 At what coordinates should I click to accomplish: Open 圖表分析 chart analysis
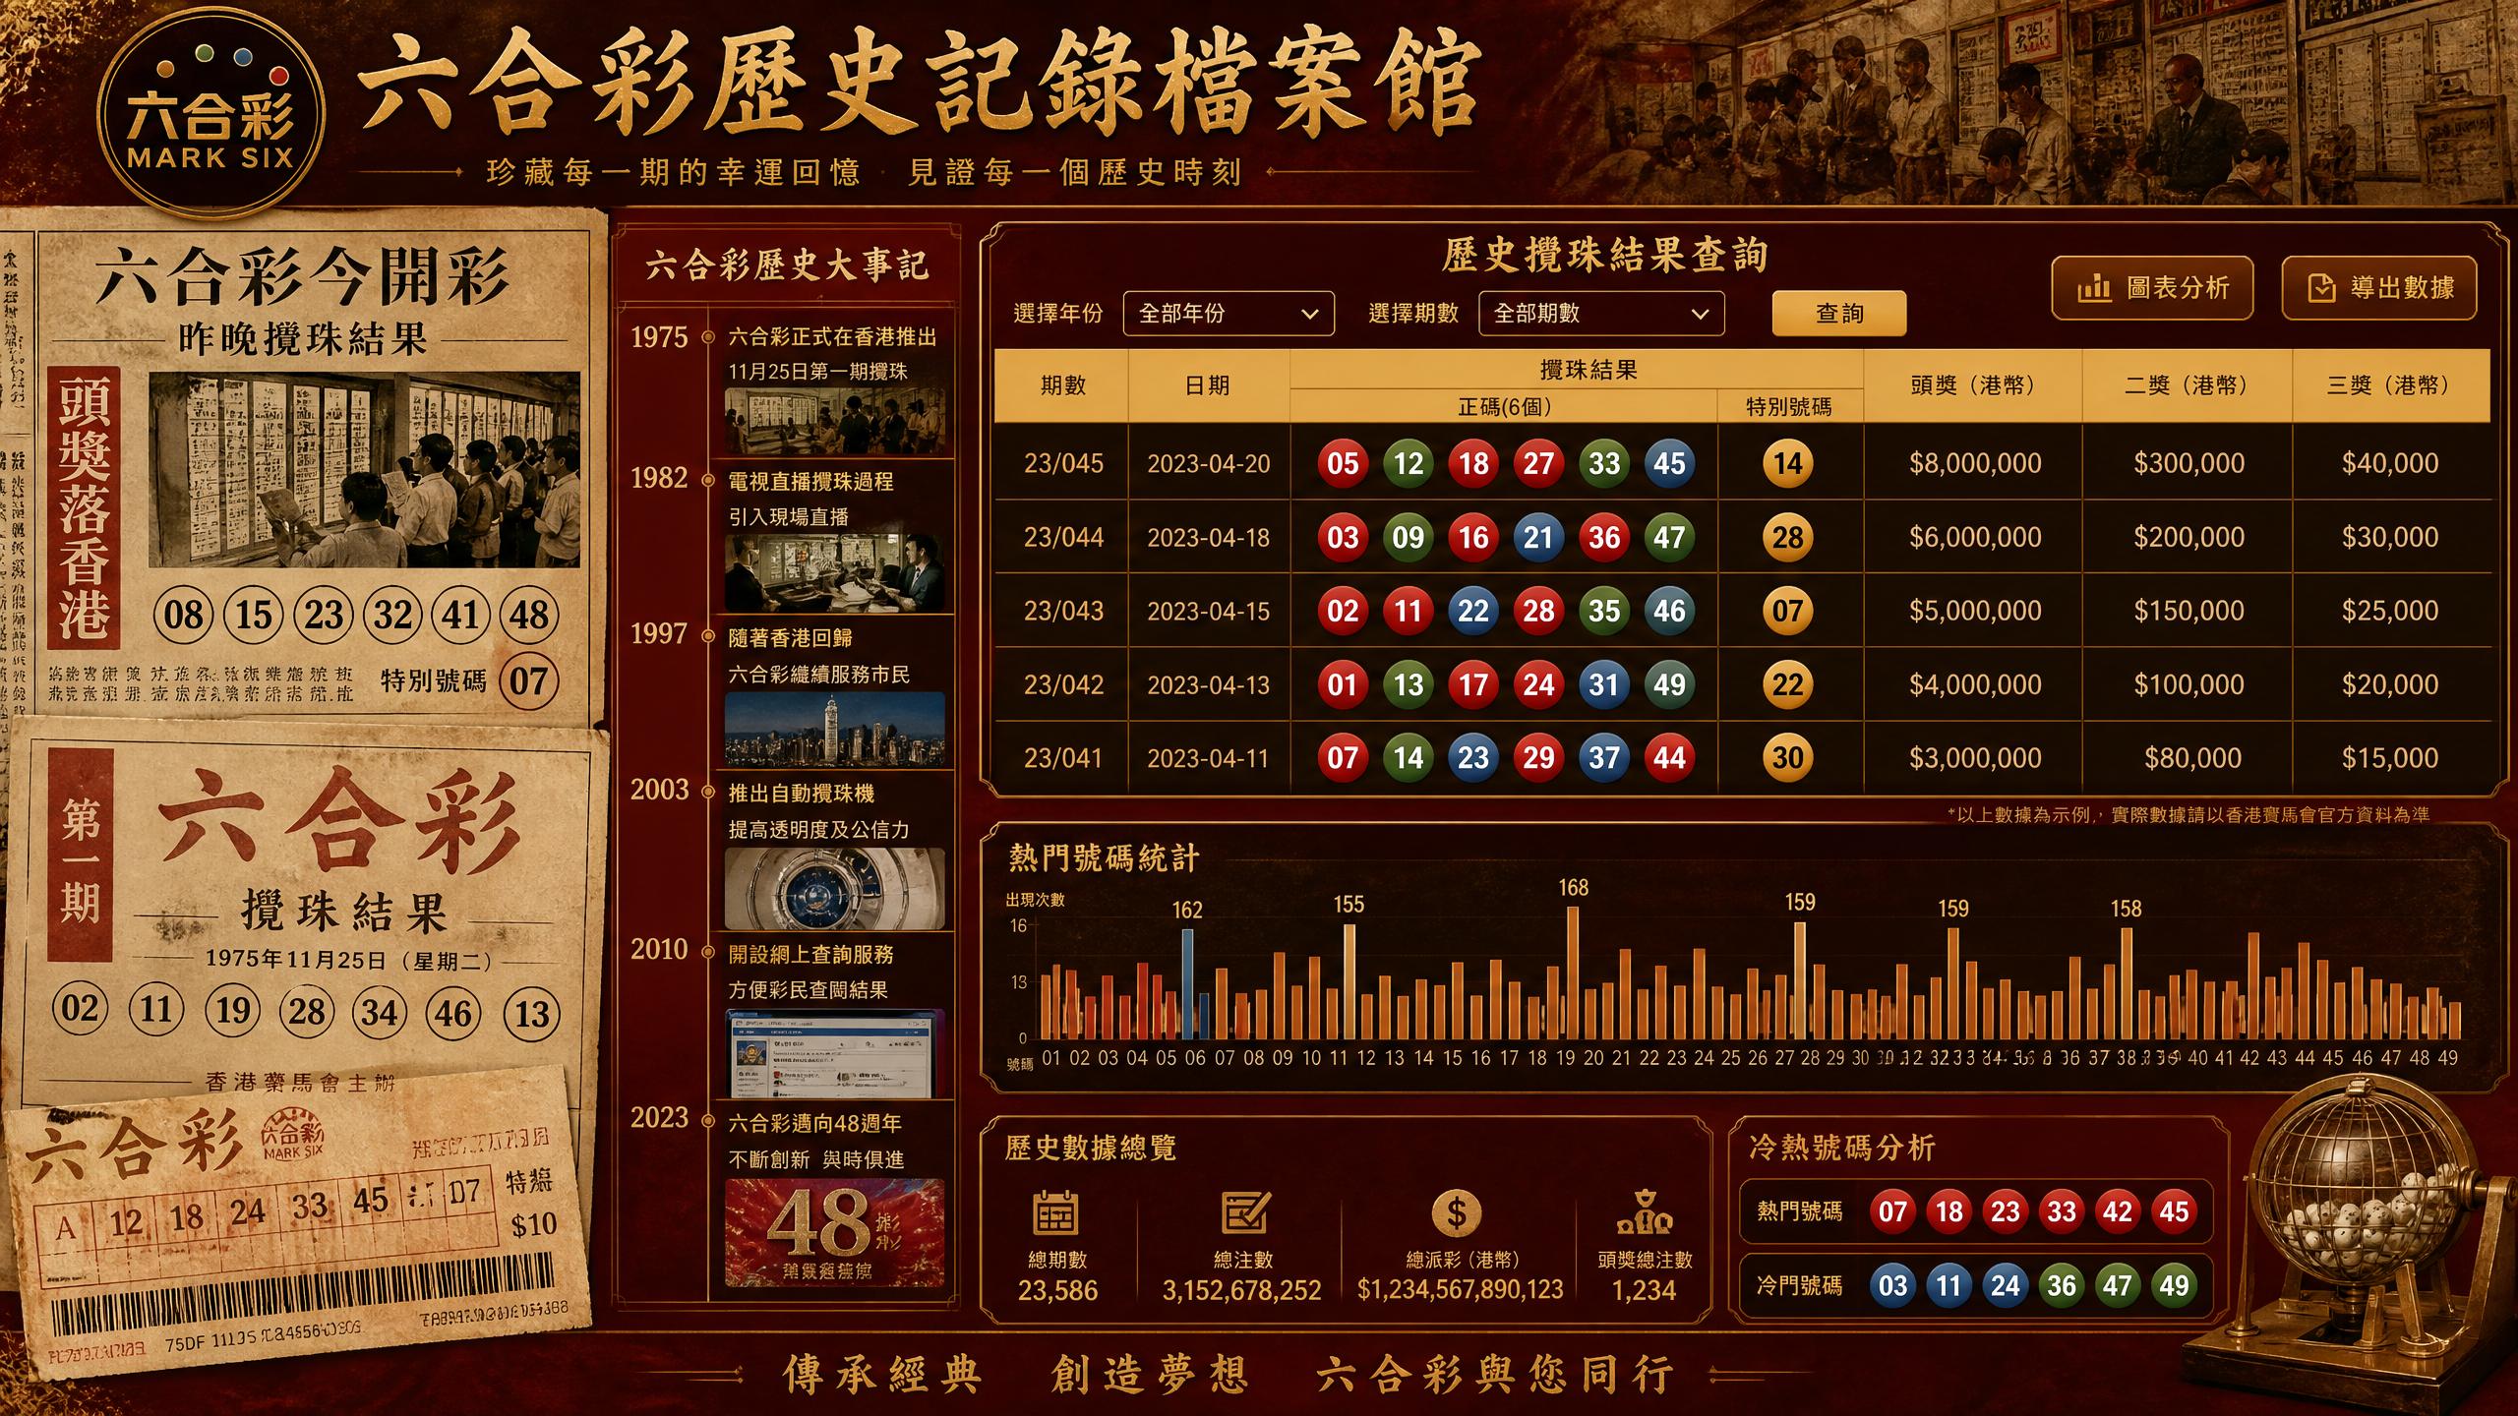click(2152, 288)
